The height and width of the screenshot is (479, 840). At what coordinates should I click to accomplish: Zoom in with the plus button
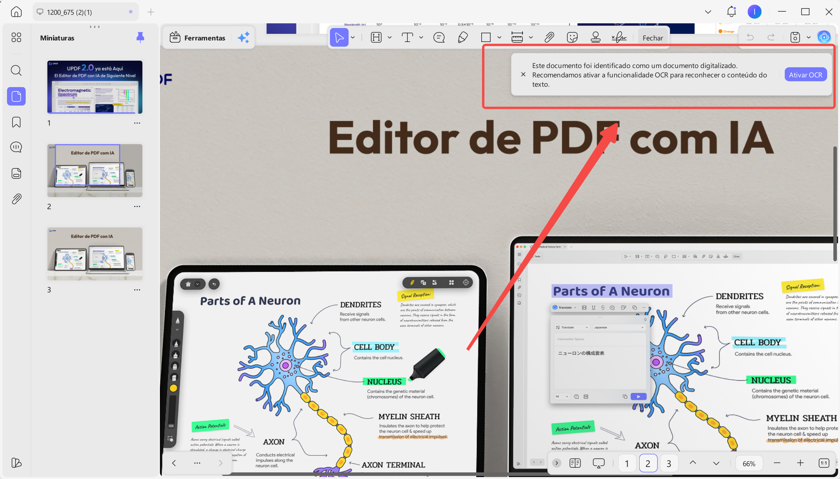point(800,463)
